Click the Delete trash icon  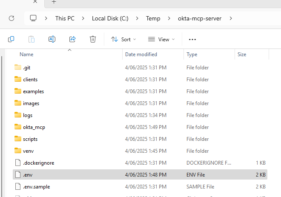93,39
